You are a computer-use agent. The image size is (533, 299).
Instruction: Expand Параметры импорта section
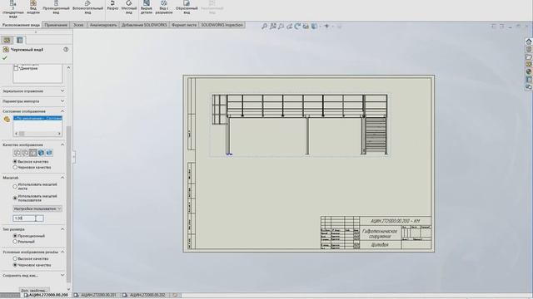[x=62, y=101]
